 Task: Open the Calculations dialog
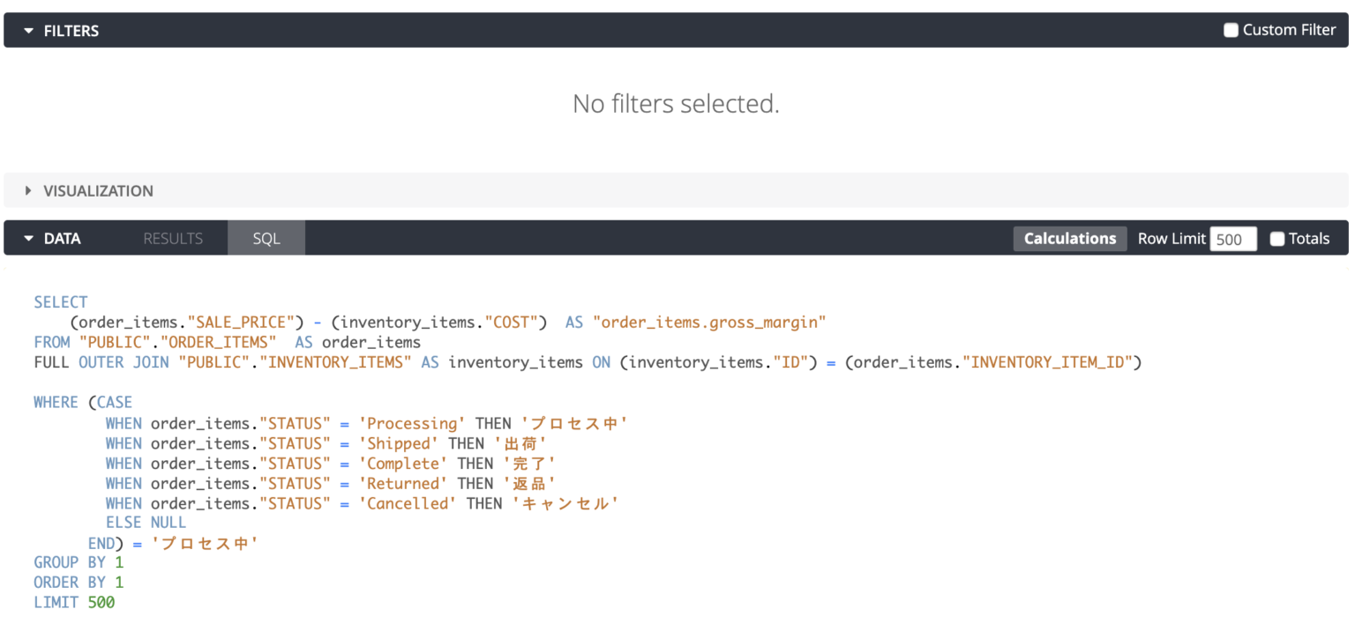click(x=1069, y=238)
